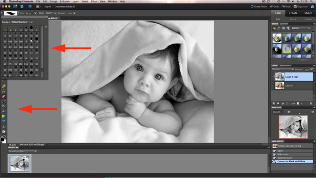Click the trash icon in Layers panel

(311, 103)
